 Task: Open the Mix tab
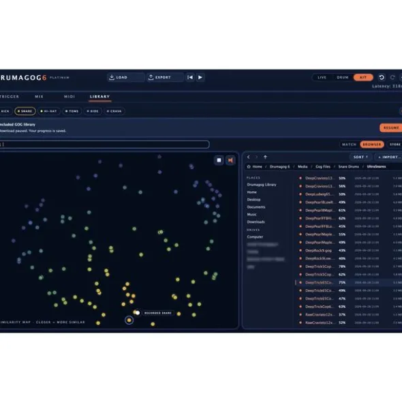[40, 96]
